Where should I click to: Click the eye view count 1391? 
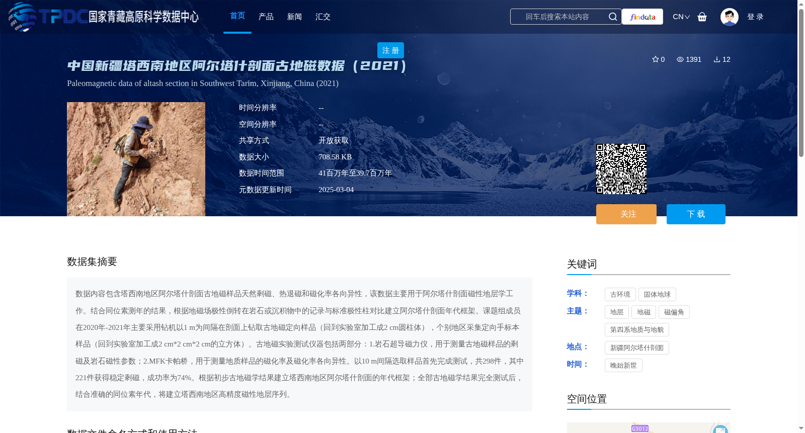(689, 59)
